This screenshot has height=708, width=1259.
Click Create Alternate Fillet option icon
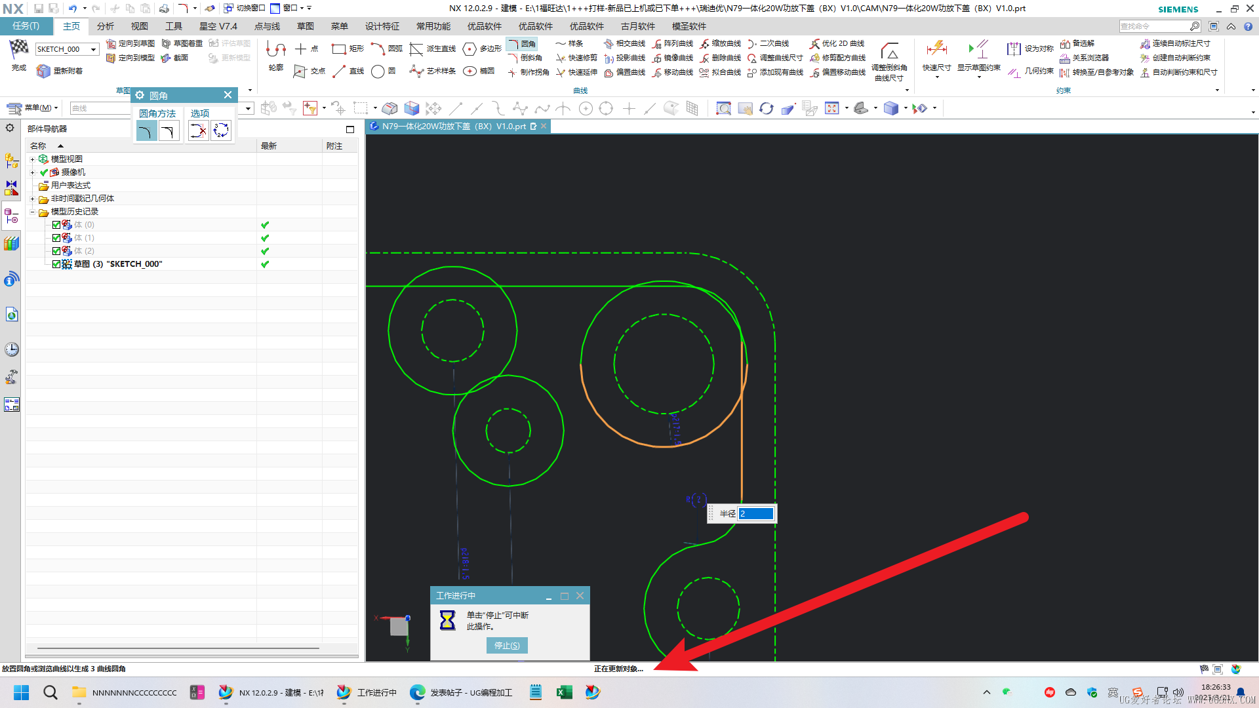tap(221, 130)
